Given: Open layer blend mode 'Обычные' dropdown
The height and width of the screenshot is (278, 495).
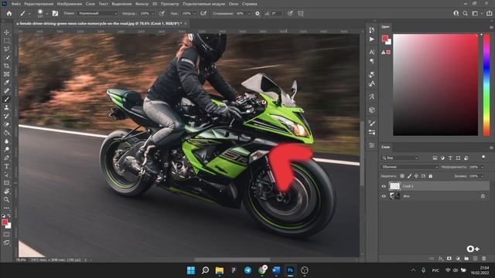Looking at the screenshot, I should [410, 167].
